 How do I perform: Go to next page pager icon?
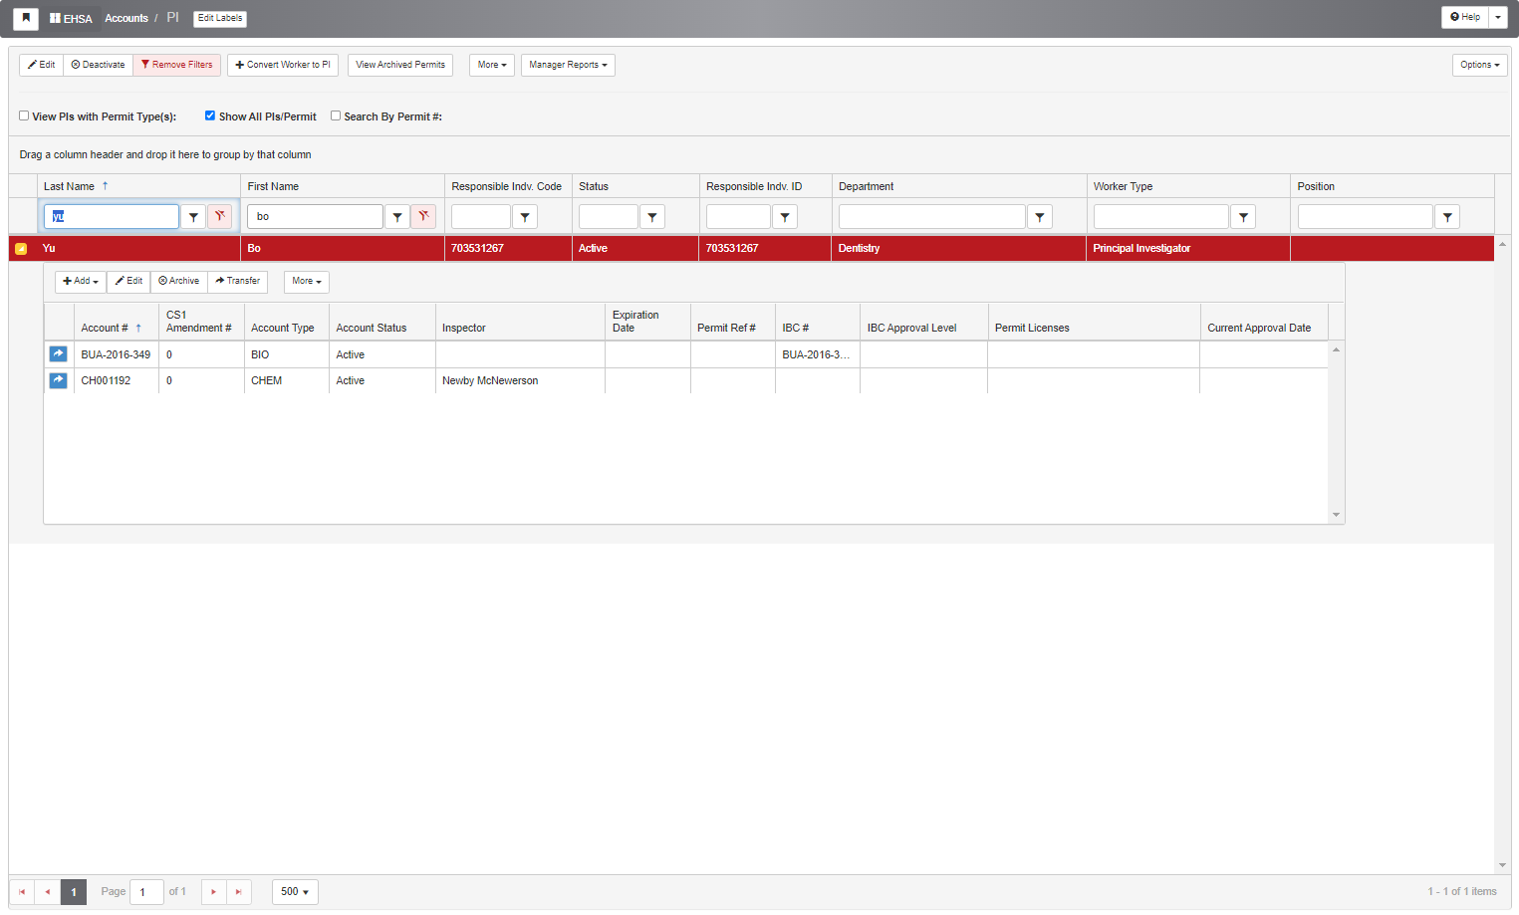coord(214,892)
